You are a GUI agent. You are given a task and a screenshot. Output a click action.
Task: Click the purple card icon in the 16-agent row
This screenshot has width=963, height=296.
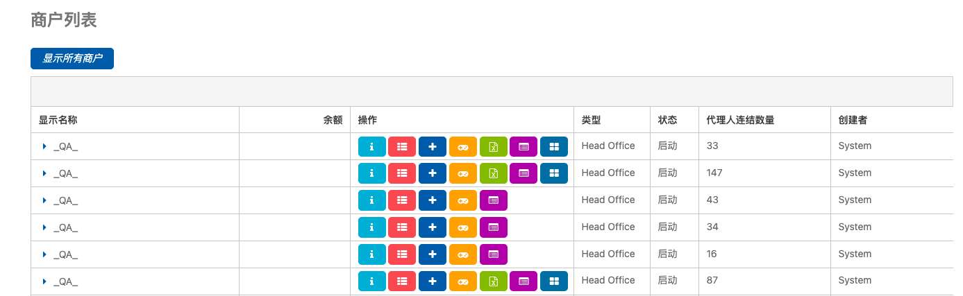[x=493, y=254]
